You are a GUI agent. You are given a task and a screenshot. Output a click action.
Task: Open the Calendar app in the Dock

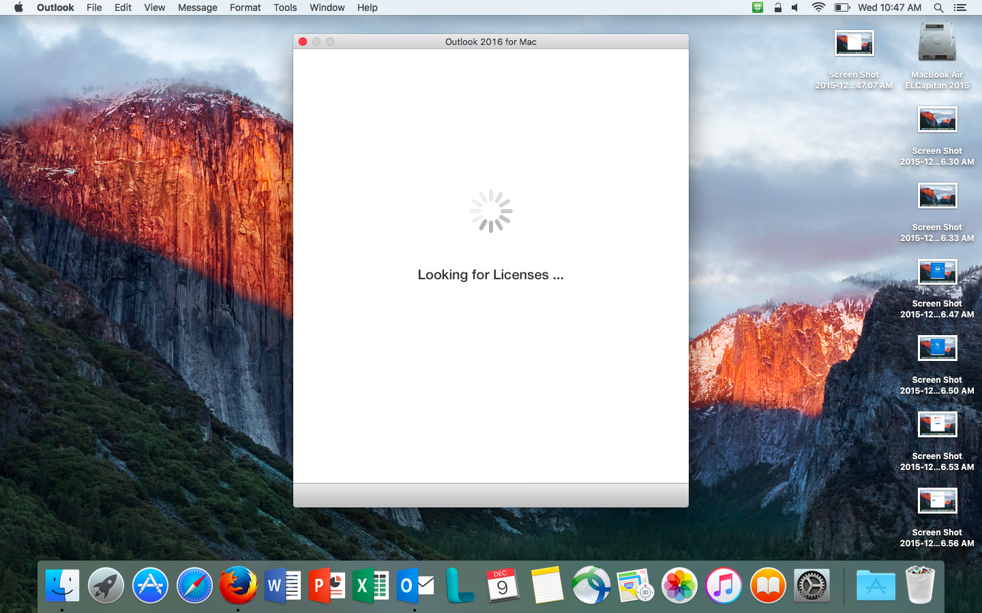(x=503, y=586)
